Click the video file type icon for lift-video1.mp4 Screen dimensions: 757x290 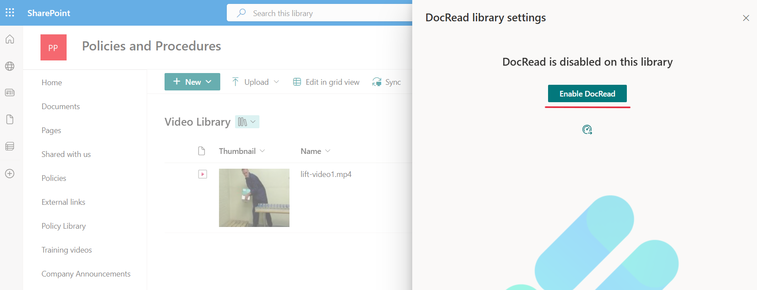tap(202, 174)
